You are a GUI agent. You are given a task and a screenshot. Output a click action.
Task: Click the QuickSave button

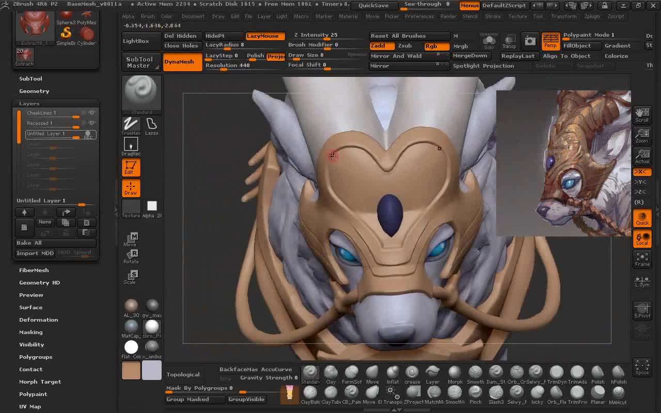(x=373, y=5)
